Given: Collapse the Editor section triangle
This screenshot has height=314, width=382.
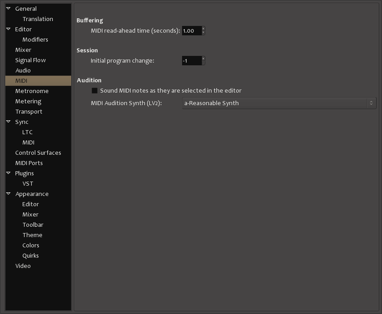Looking at the screenshot, I should [x=8, y=29].
